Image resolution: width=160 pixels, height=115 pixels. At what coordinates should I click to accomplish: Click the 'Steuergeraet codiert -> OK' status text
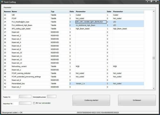point(12,112)
